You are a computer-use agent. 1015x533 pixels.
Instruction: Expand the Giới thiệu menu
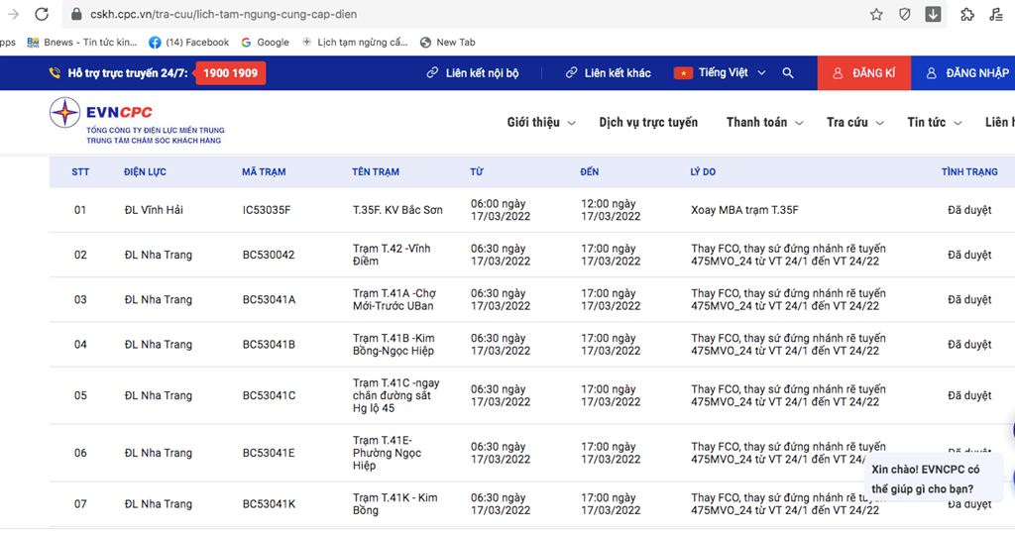click(540, 122)
